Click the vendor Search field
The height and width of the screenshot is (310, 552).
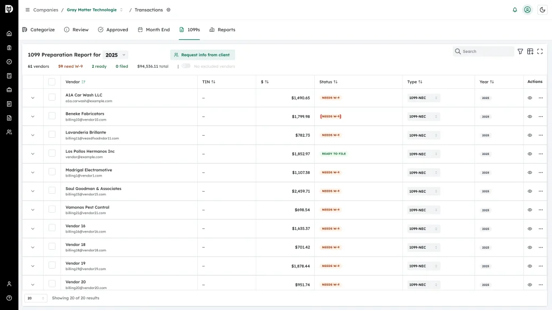click(x=484, y=51)
